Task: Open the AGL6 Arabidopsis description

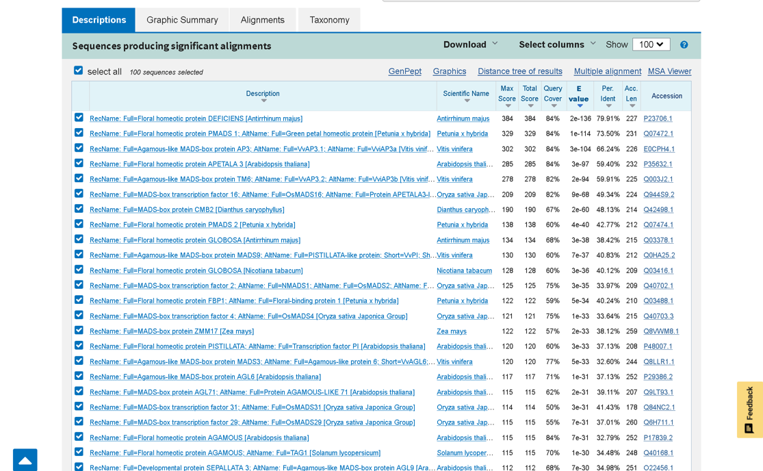Action: [x=205, y=377]
